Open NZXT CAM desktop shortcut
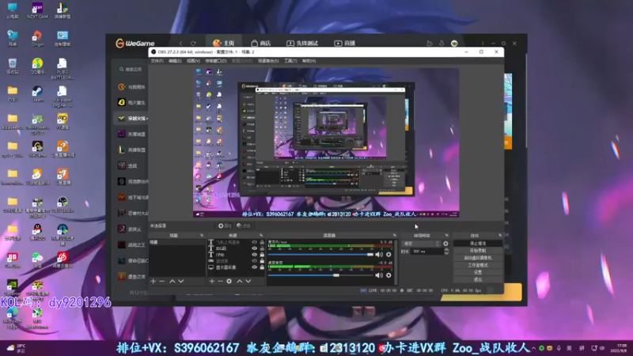Screen dimensions: 633x356 click(x=37, y=10)
